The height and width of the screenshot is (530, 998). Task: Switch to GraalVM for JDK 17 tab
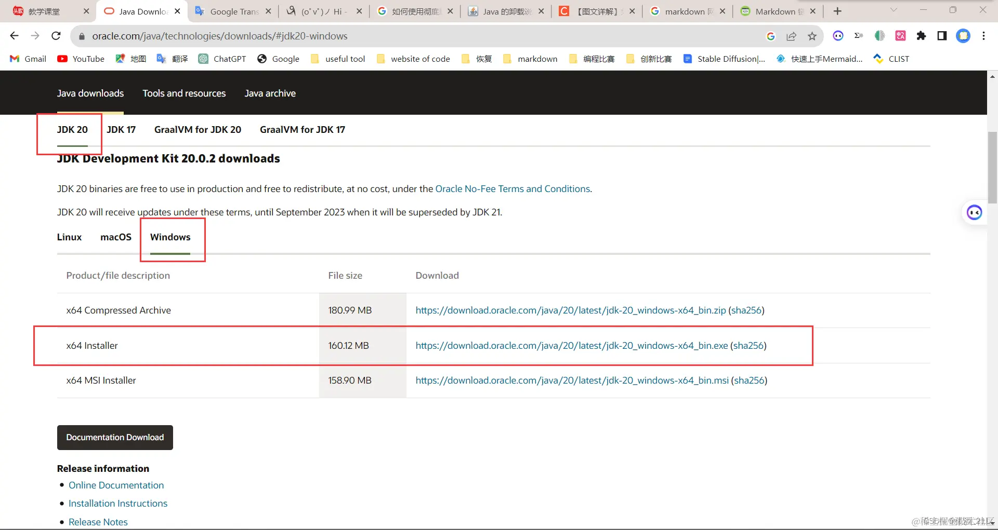pos(303,130)
